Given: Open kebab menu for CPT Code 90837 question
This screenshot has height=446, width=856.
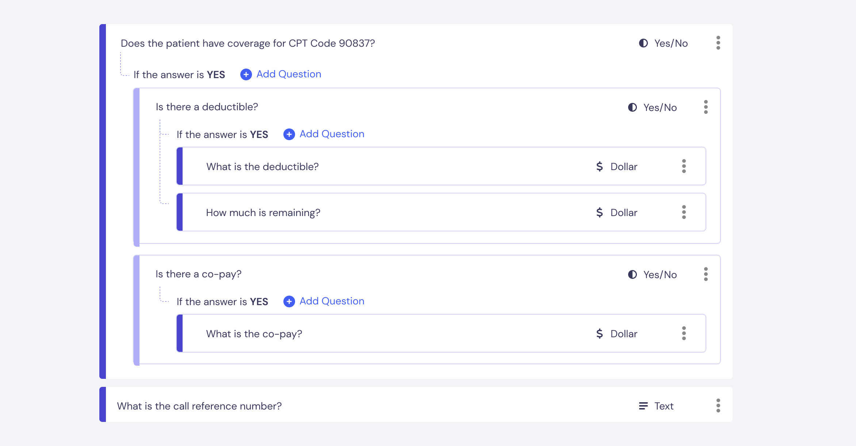Looking at the screenshot, I should pyautogui.click(x=718, y=43).
